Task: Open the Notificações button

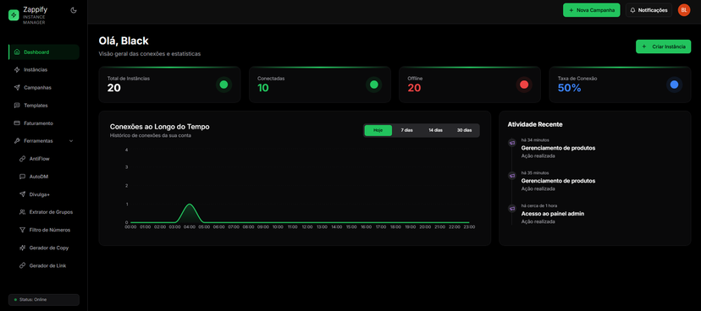Action: [x=649, y=10]
